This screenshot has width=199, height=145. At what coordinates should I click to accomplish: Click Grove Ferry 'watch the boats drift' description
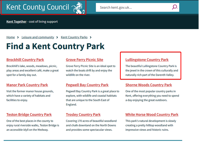91,71
